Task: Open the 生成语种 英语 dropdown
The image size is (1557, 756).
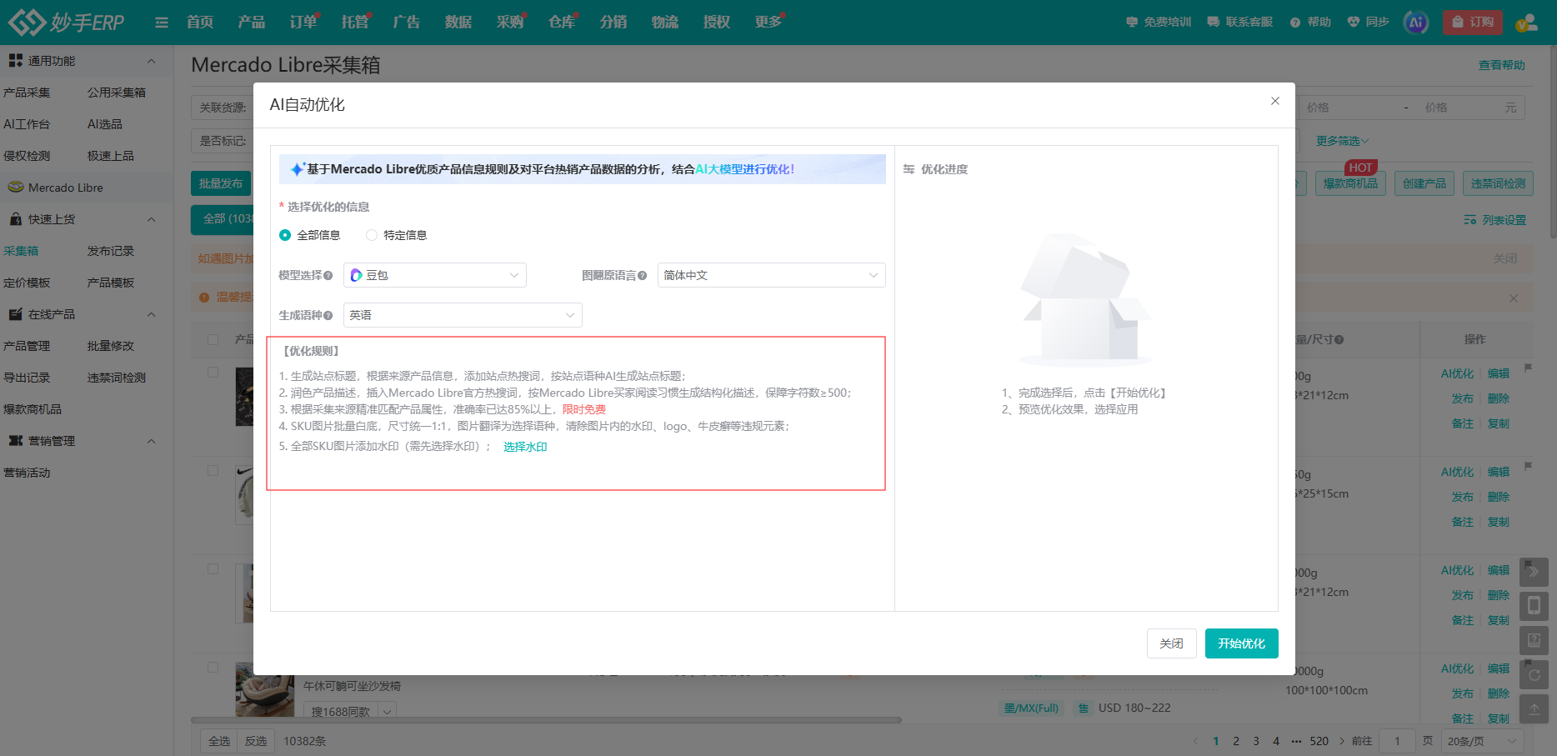Action: coord(463,316)
